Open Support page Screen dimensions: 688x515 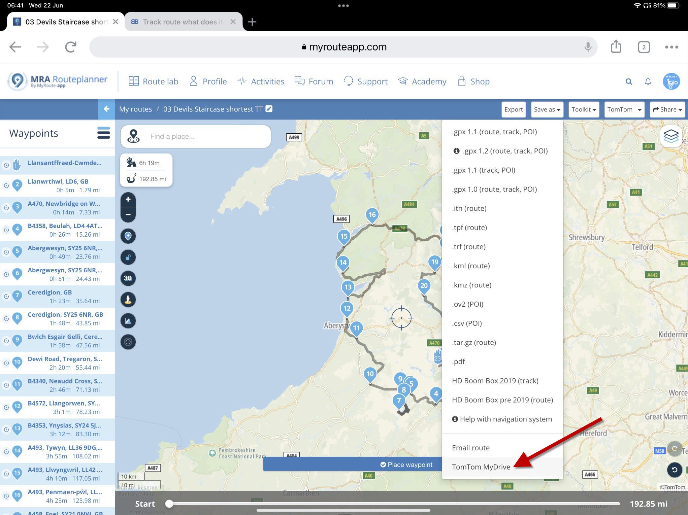pyautogui.click(x=366, y=81)
